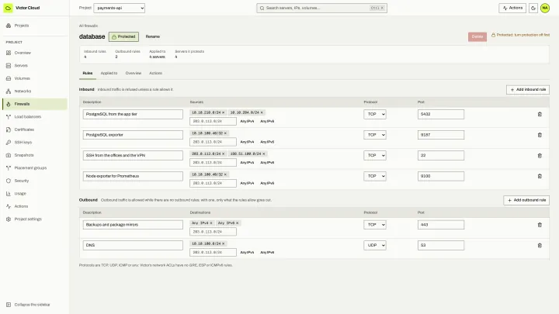Open Servers from the sidebar
Viewport: 559px width, 314px height.
pos(35,65)
